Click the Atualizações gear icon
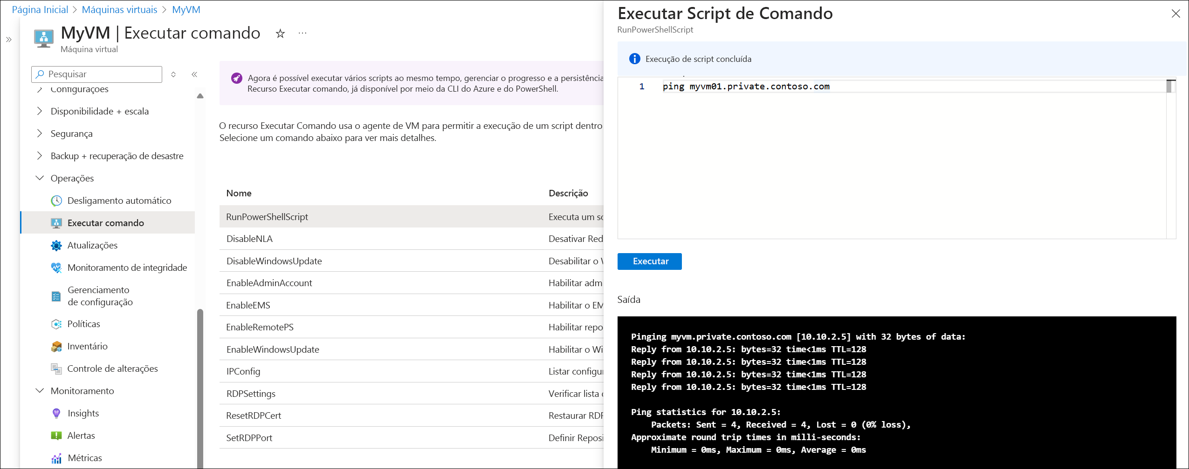The height and width of the screenshot is (469, 1189). (x=56, y=245)
